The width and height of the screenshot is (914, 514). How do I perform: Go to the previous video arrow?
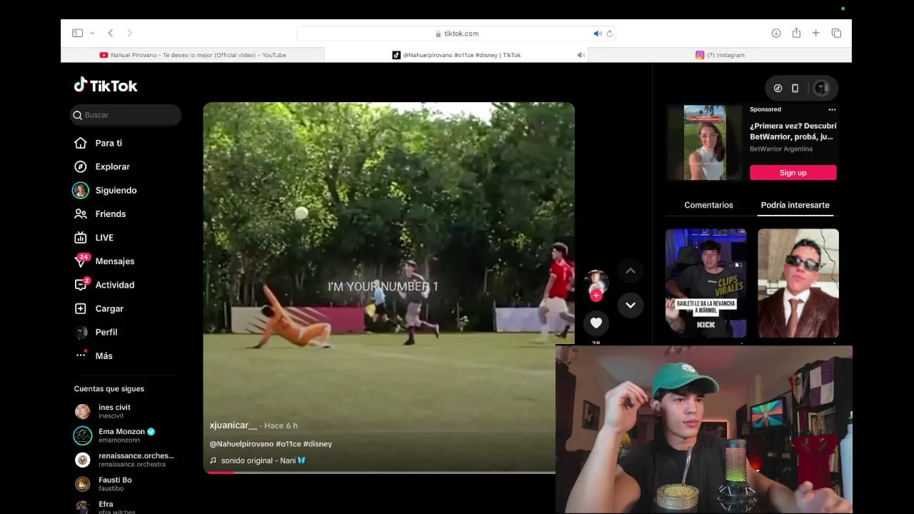(x=630, y=271)
